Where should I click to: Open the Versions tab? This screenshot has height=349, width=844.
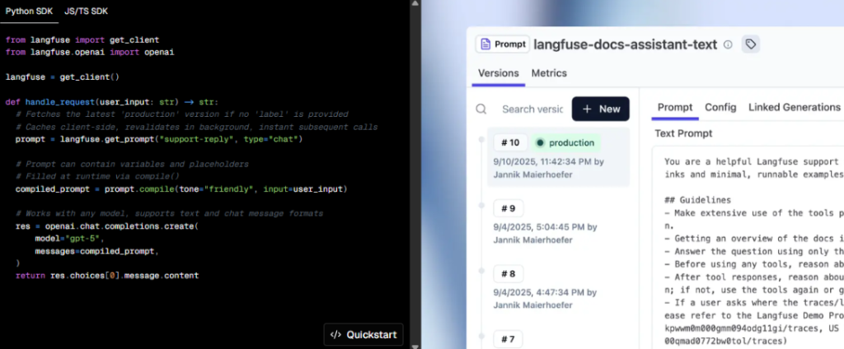click(x=499, y=73)
